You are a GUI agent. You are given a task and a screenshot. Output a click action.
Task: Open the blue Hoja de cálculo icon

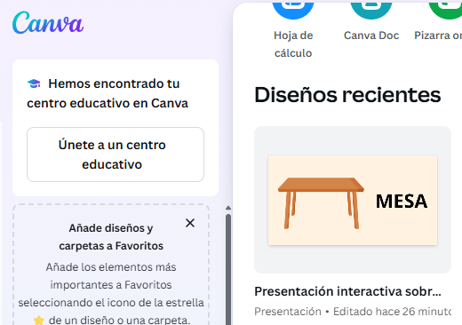click(293, 10)
